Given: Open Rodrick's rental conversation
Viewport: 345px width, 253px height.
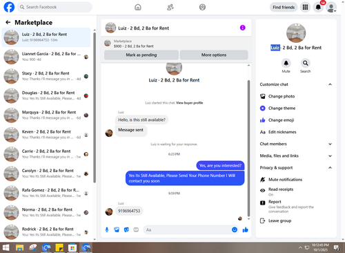Looking at the screenshot, I should [x=46, y=232].
